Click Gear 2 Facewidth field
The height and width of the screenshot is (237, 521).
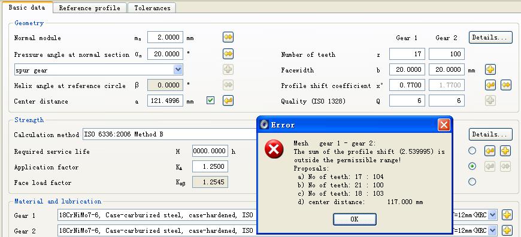tap(447, 69)
